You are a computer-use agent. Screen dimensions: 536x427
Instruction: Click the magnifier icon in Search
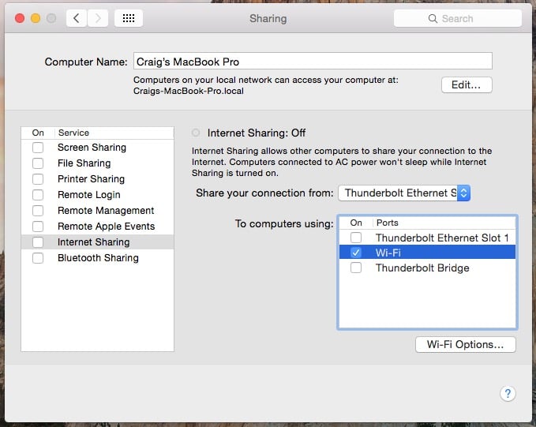tap(433, 18)
